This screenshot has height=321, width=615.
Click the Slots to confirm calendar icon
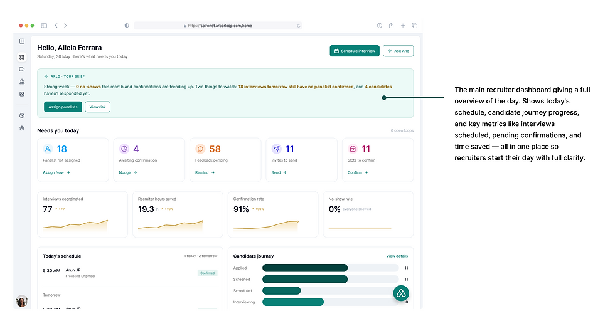[353, 149]
